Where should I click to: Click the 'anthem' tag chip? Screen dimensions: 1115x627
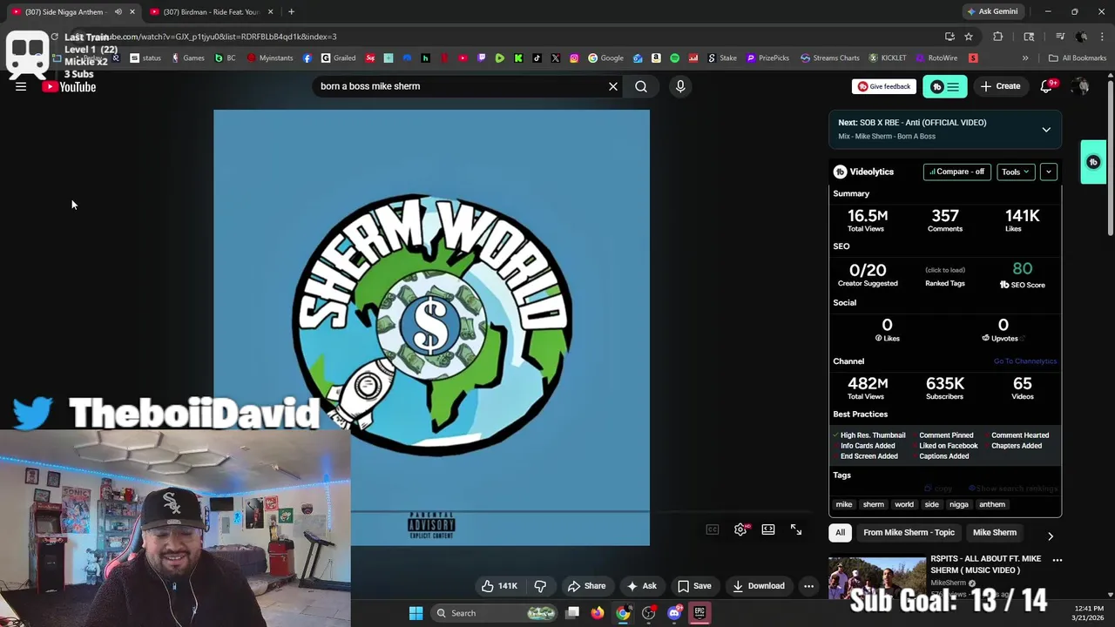(x=992, y=504)
